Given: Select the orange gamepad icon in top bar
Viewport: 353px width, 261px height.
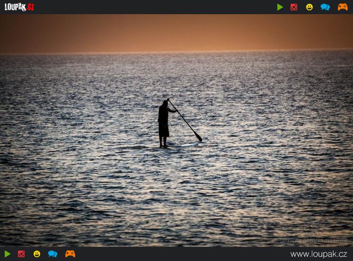Looking at the screenshot, I should point(343,7).
